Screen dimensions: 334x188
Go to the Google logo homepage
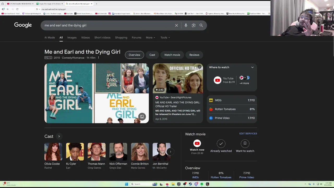pos(23,25)
